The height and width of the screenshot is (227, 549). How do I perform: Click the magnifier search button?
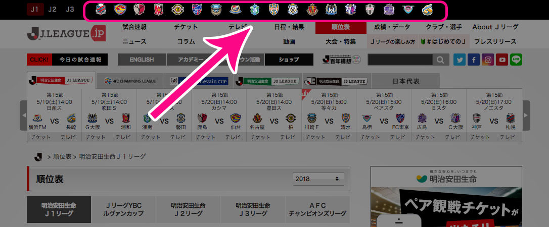pyautogui.click(x=441, y=60)
